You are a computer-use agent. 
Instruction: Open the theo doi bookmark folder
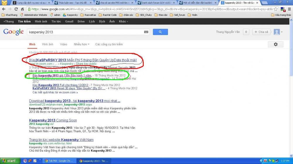coord(161,15)
